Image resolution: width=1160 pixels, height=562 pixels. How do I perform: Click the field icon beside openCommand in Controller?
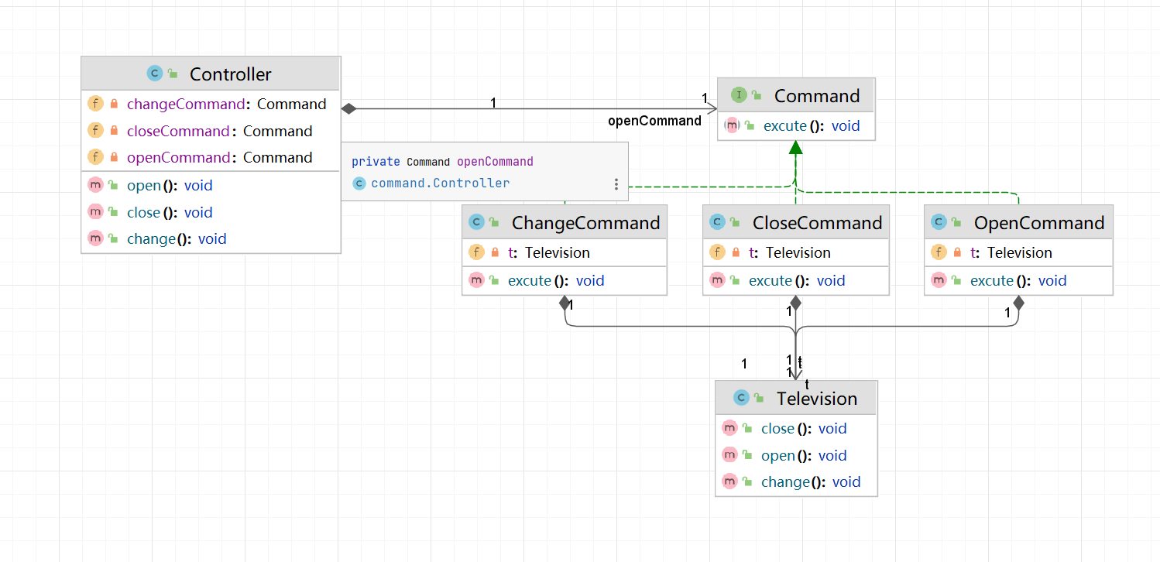[95, 157]
